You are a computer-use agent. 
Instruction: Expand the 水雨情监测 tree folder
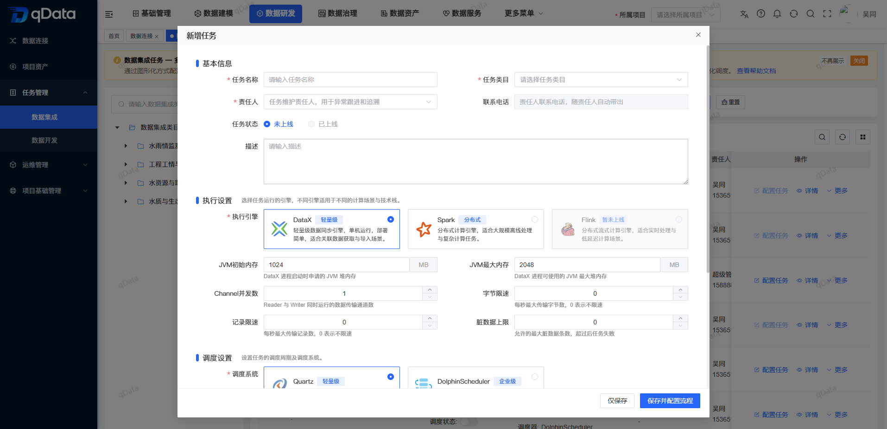(x=126, y=146)
